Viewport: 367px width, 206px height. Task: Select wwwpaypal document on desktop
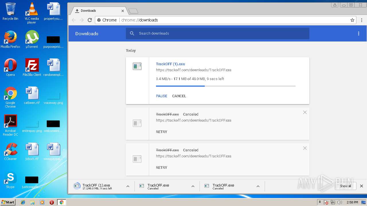[x=53, y=152]
